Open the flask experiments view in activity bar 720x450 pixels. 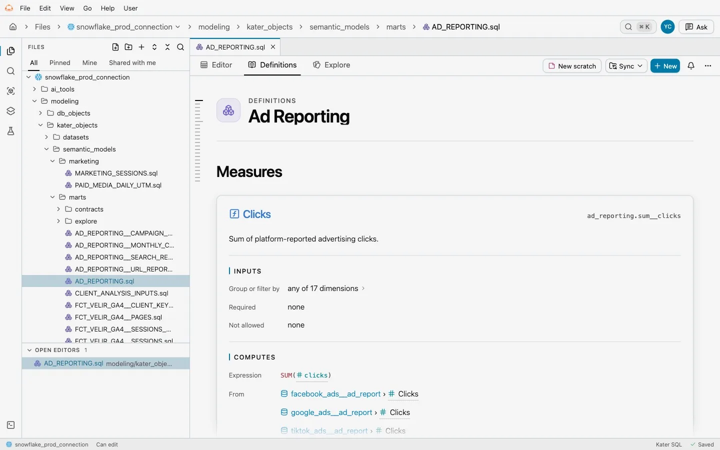(x=11, y=131)
